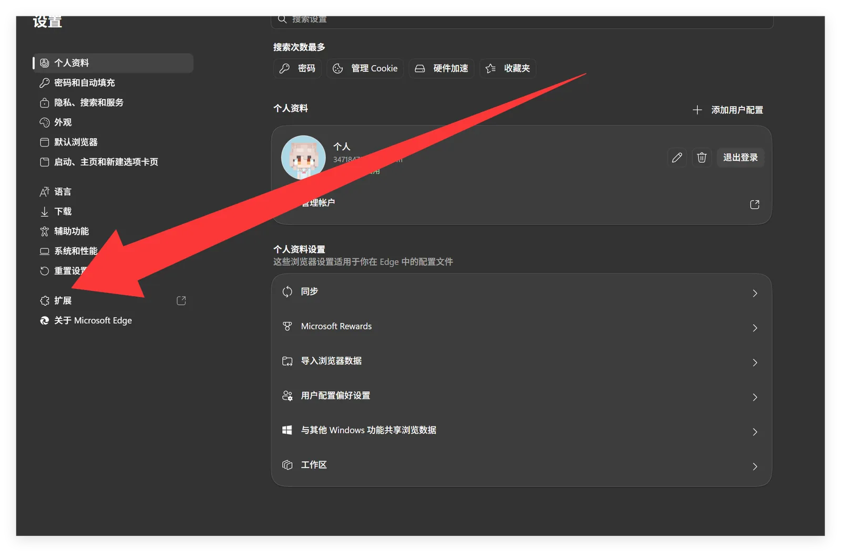
Task: Click the language icon beside 语言
Action: tap(45, 192)
